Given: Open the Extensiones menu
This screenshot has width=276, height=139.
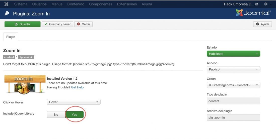Looking at the screenshot, I should tap(127, 4).
